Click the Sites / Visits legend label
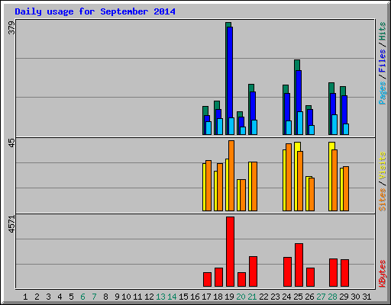The height and width of the screenshot is (305, 391). [x=383, y=181]
